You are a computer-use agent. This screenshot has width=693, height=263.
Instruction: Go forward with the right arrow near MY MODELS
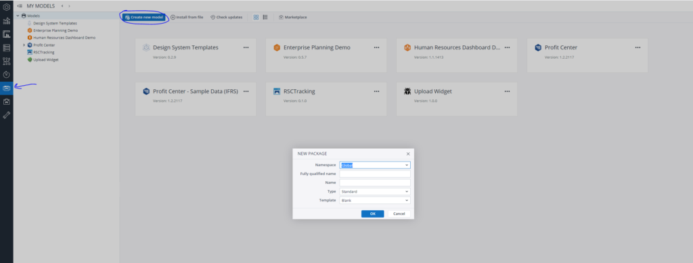point(70,5)
